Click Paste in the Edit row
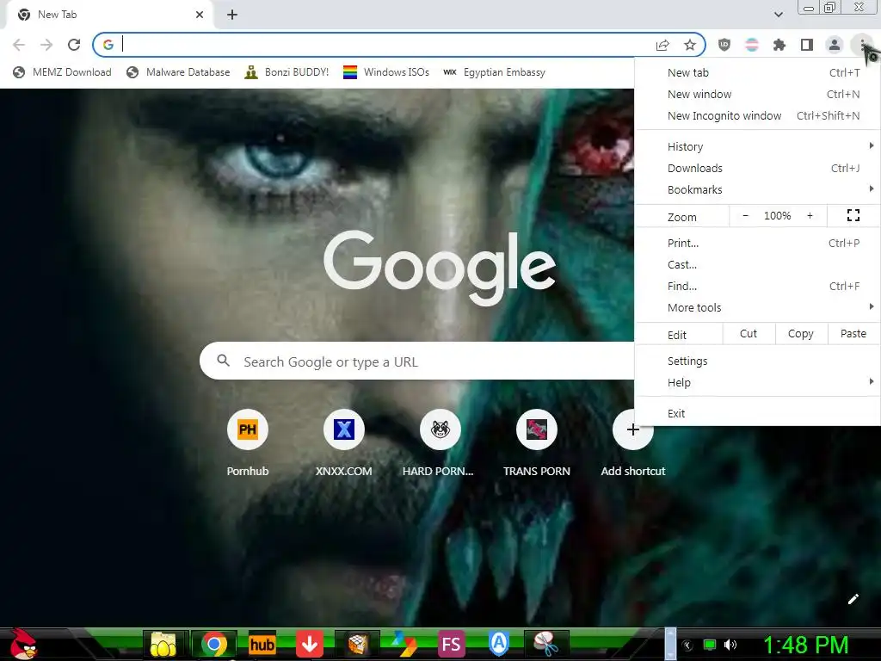 tap(853, 334)
